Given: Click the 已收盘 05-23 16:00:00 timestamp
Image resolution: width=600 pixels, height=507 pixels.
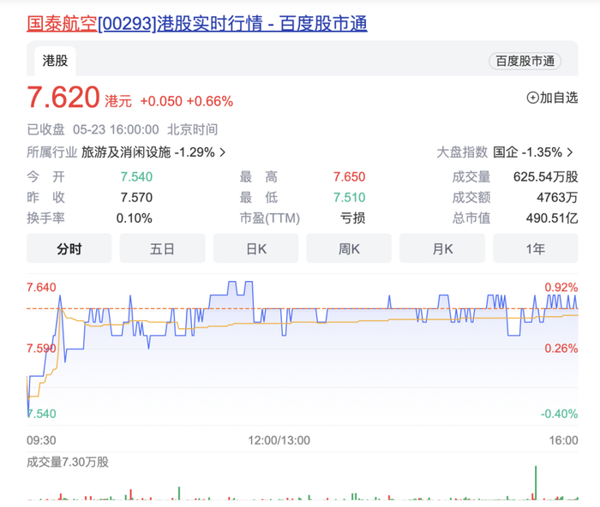Looking at the screenshot, I should pos(122,129).
